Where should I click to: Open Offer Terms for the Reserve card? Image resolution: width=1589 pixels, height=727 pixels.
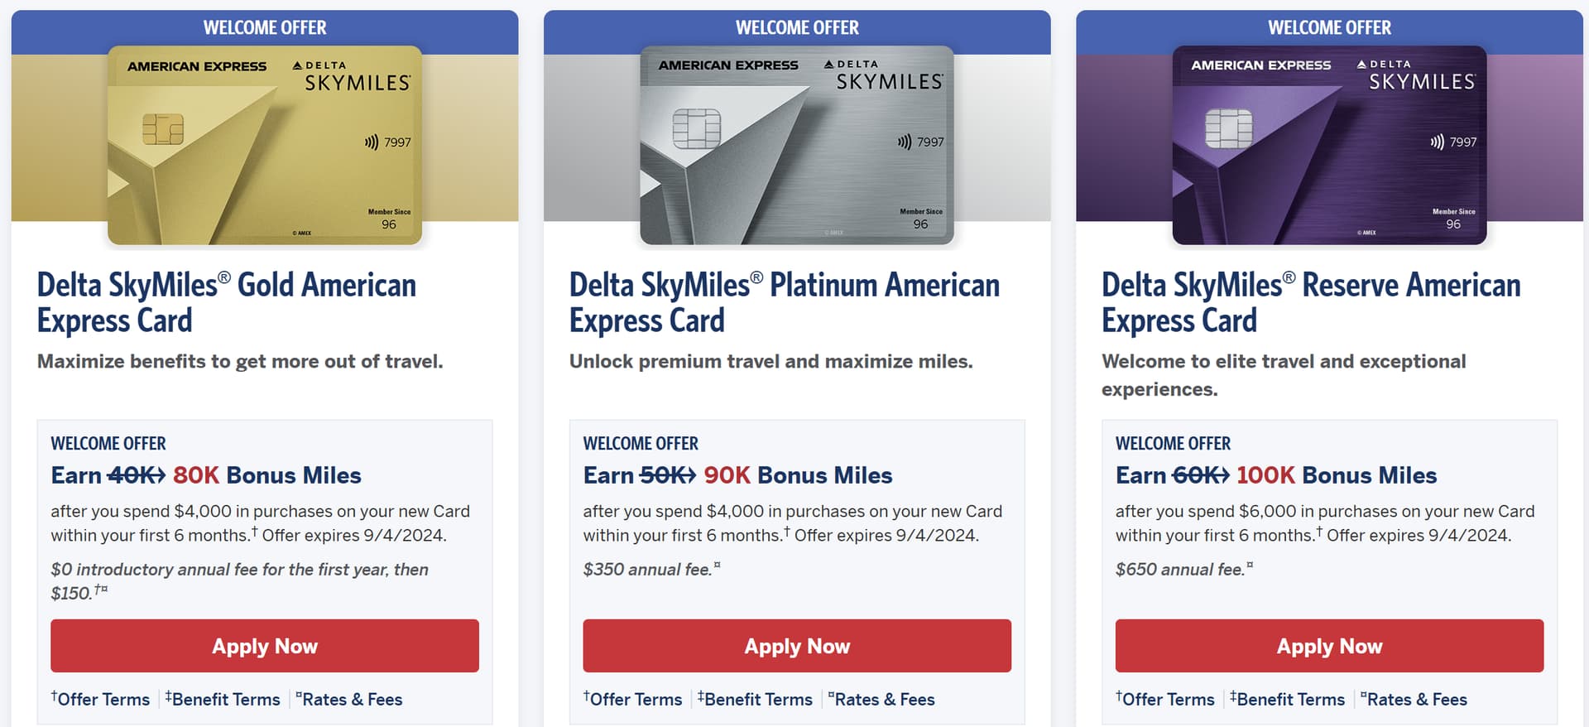click(1167, 700)
